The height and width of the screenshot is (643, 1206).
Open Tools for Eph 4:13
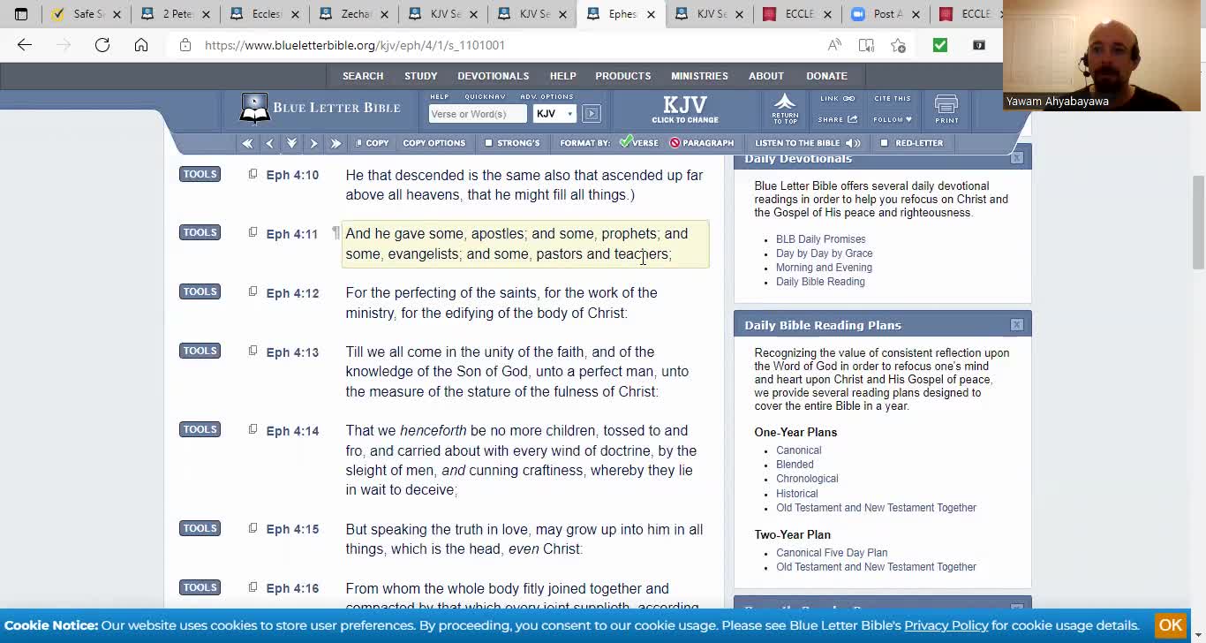(x=200, y=351)
